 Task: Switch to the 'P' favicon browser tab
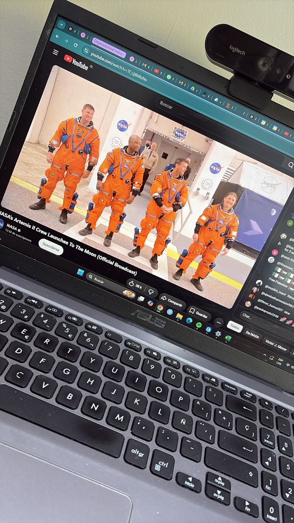(x=203, y=94)
